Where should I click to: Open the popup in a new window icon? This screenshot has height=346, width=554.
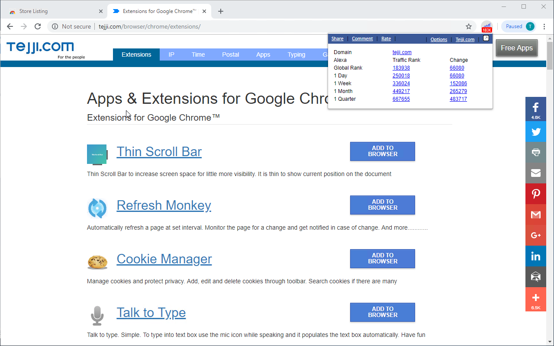(486, 38)
